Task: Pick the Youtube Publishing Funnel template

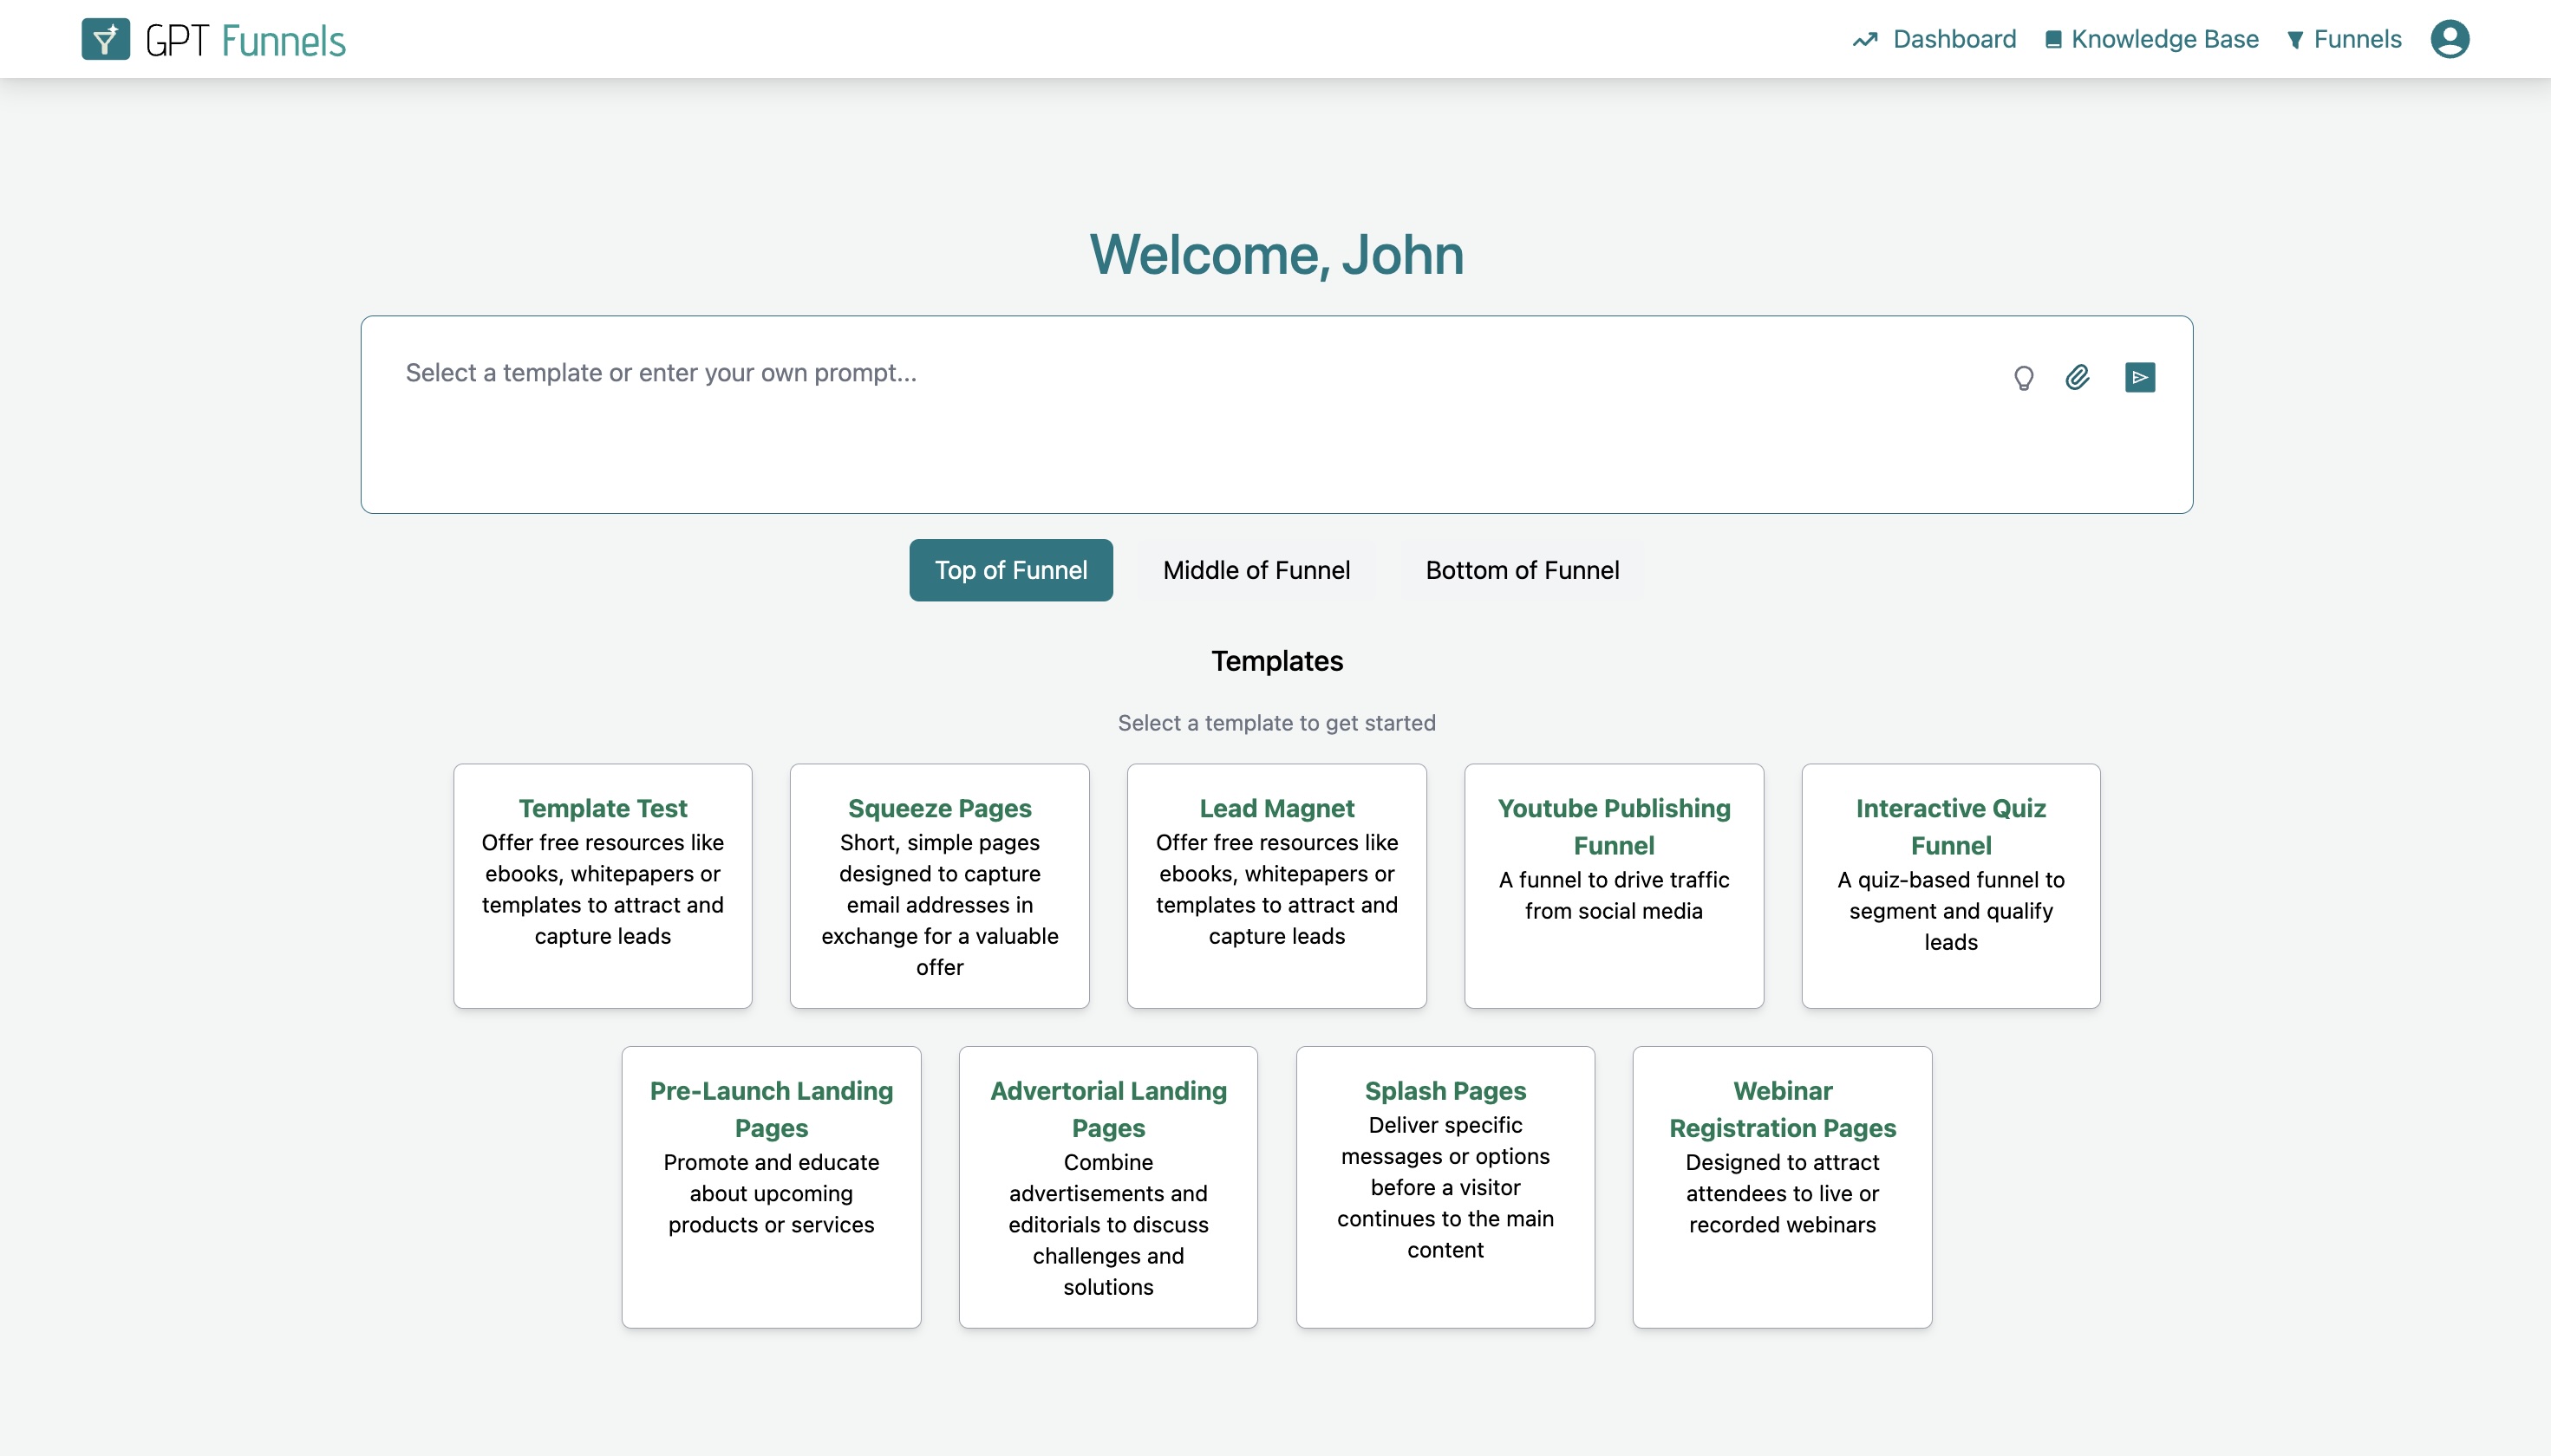Action: 1614,886
